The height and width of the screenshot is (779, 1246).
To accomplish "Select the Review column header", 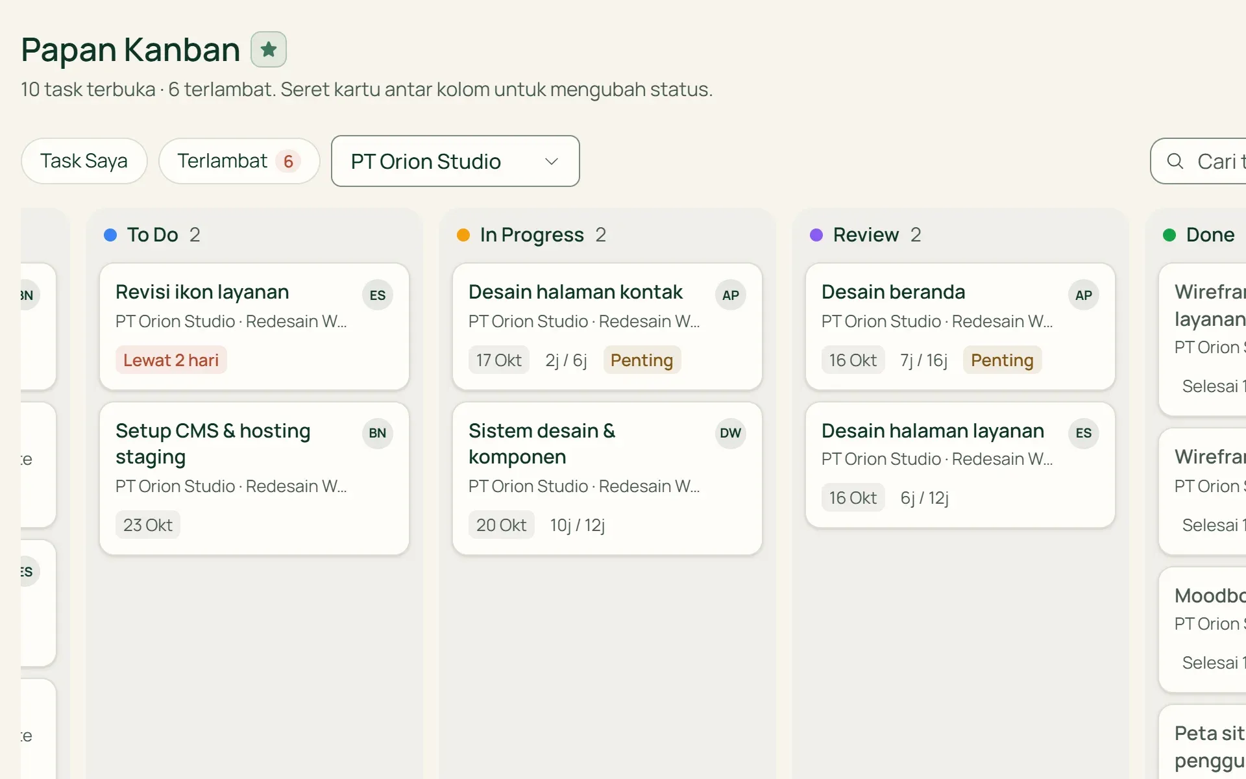I will click(x=866, y=235).
